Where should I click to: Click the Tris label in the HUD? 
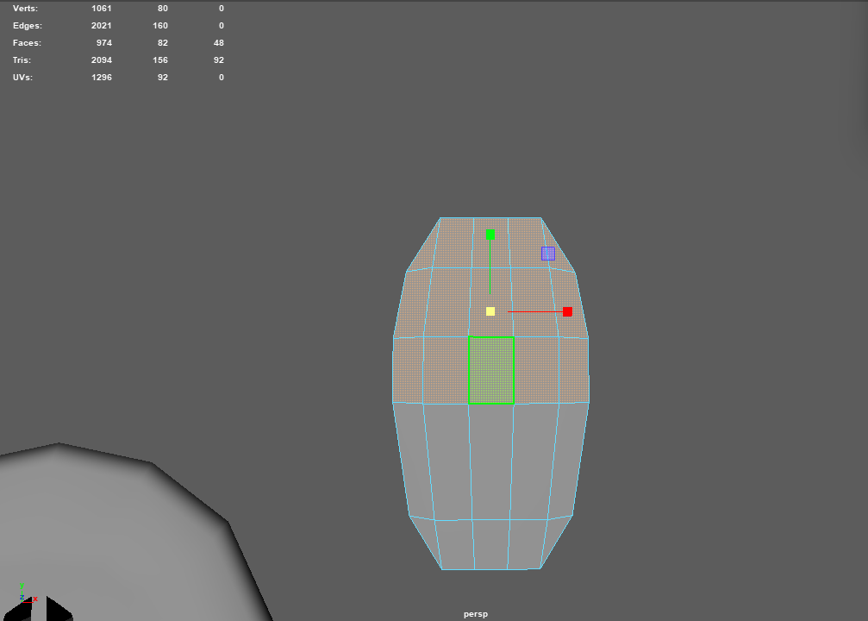[23, 60]
